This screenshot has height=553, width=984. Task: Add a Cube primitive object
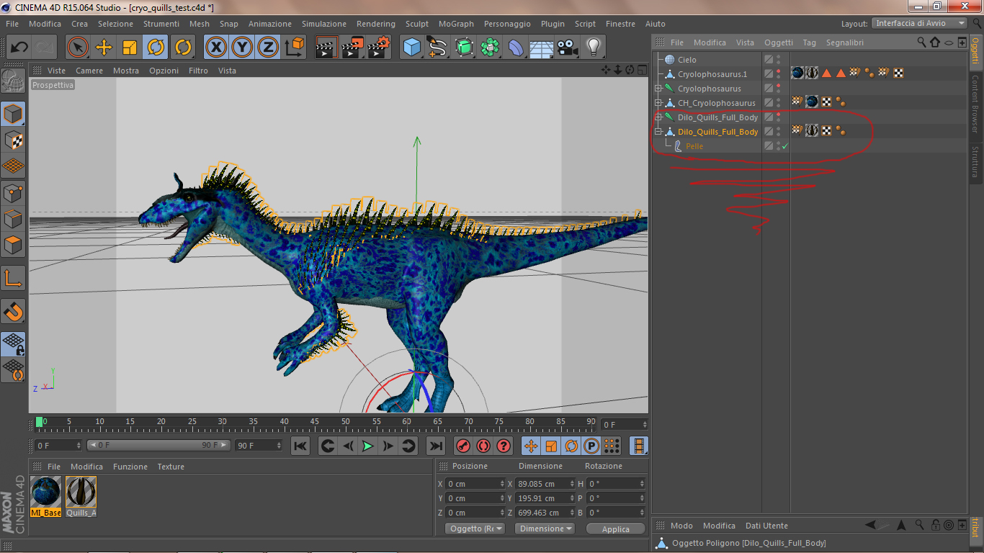click(411, 48)
